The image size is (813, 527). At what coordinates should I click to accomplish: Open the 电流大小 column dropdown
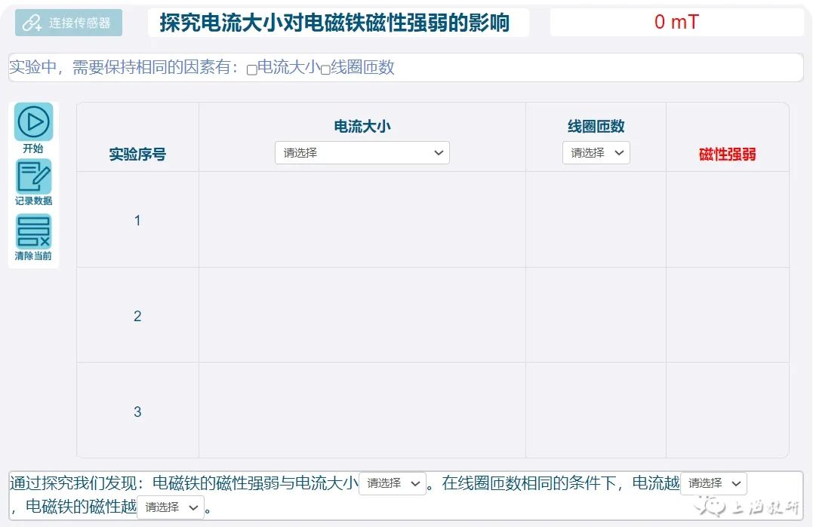click(x=362, y=153)
